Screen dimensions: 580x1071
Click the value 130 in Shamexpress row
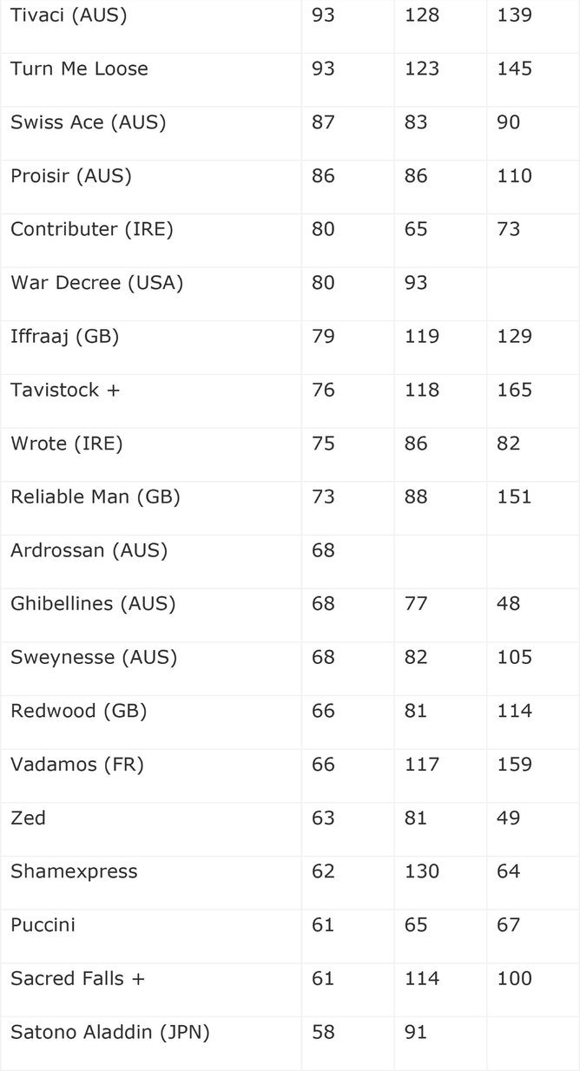tap(422, 871)
